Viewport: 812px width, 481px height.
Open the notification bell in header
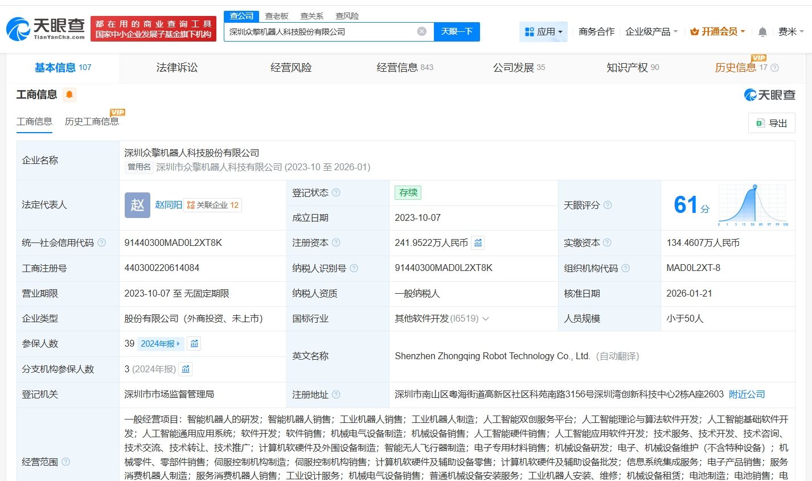[762, 32]
